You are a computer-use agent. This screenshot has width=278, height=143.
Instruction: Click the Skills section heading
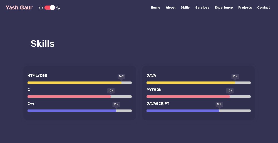click(43, 44)
